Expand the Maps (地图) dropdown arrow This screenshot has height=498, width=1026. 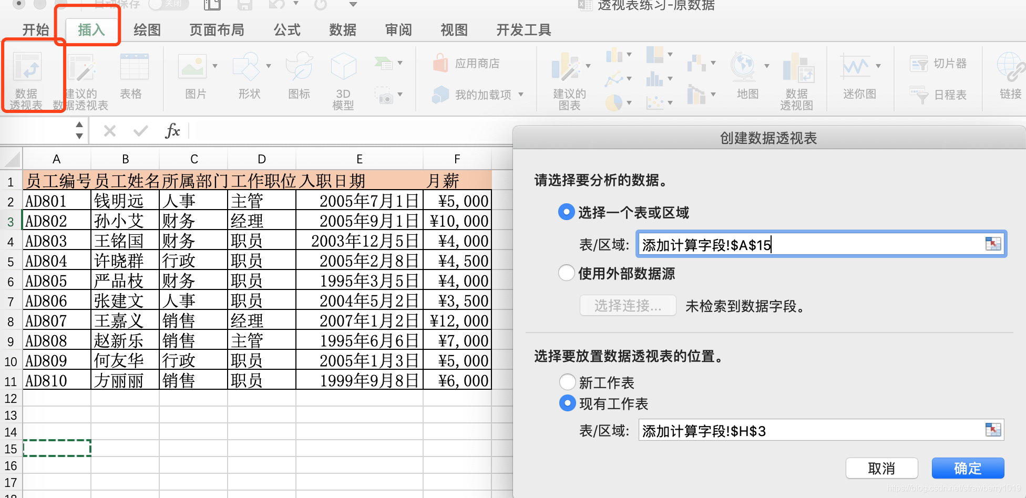[x=767, y=66]
